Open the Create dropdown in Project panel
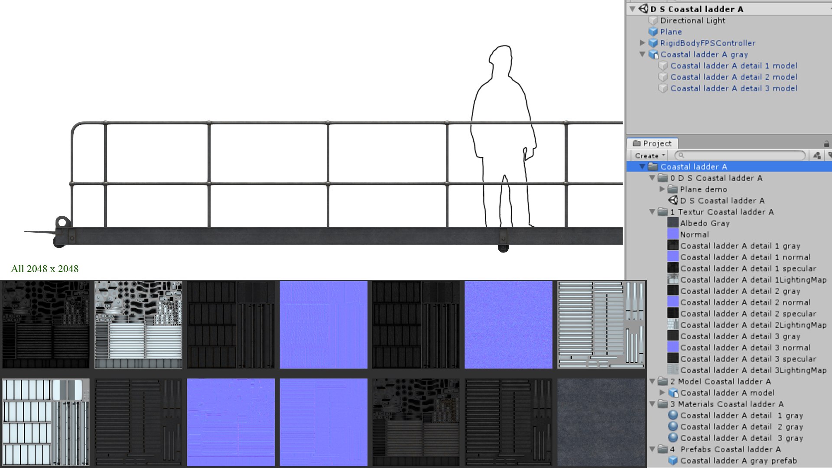832x468 pixels. 649,156
